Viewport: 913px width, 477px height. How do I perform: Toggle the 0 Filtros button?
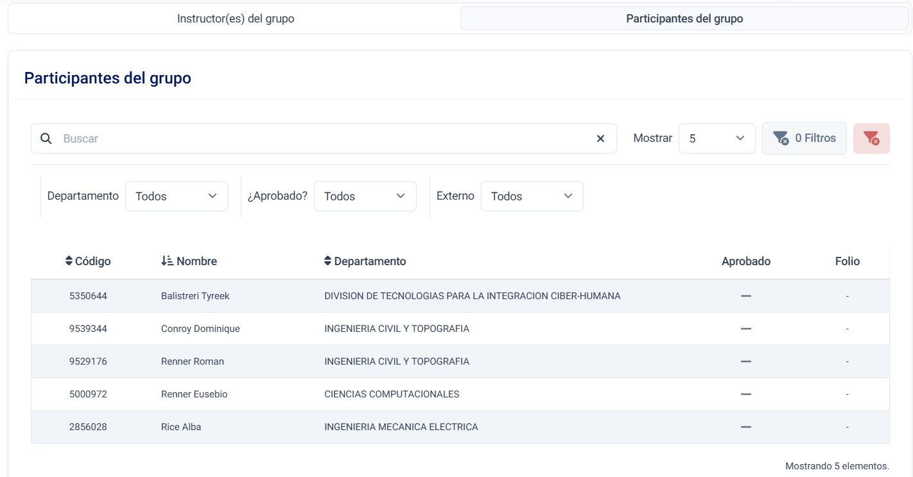(804, 138)
